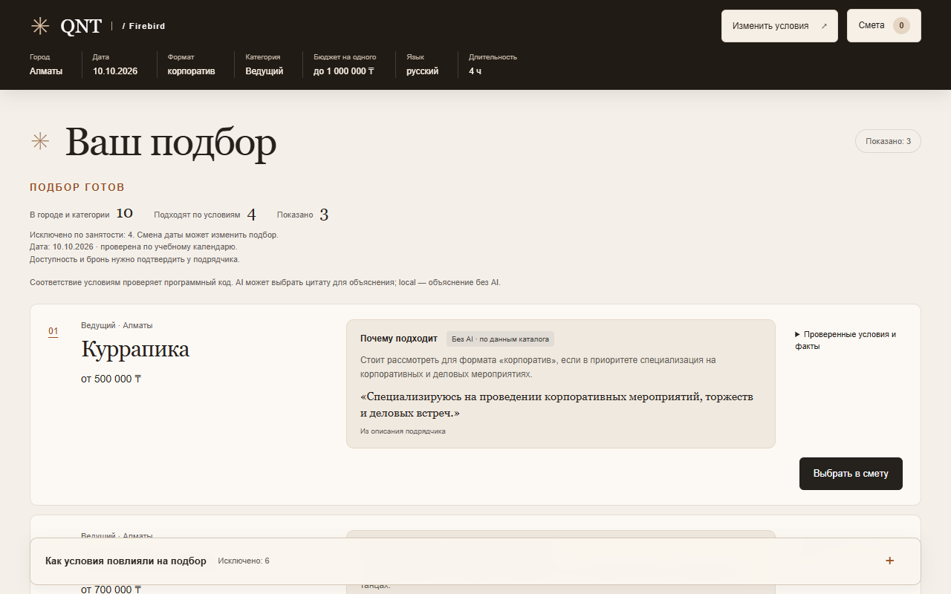This screenshot has height=594, width=951.
Task: Click the Исключено по занятости notice line
Action: (154, 235)
